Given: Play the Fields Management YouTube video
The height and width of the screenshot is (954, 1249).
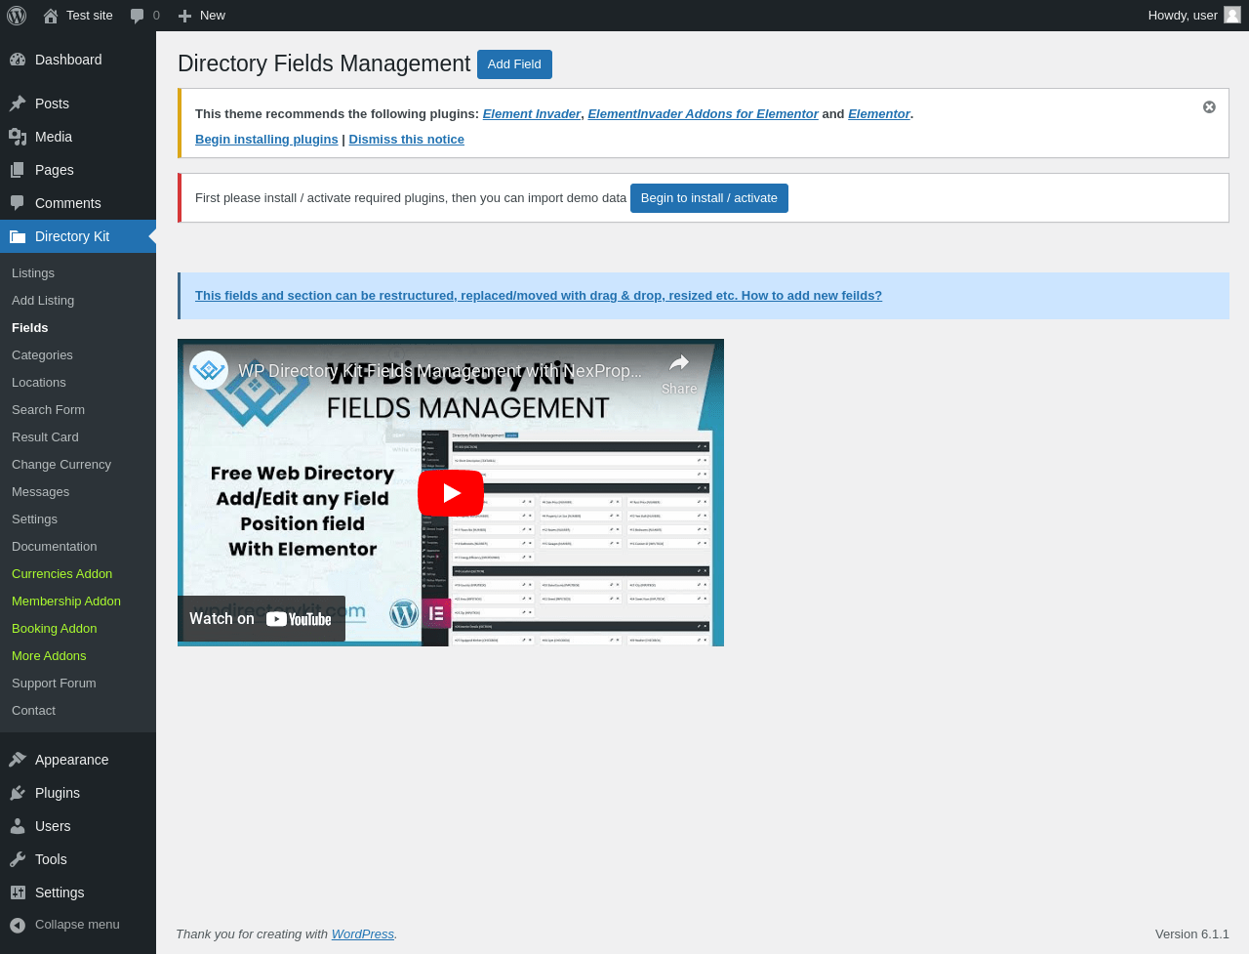Looking at the screenshot, I should coord(451,493).
